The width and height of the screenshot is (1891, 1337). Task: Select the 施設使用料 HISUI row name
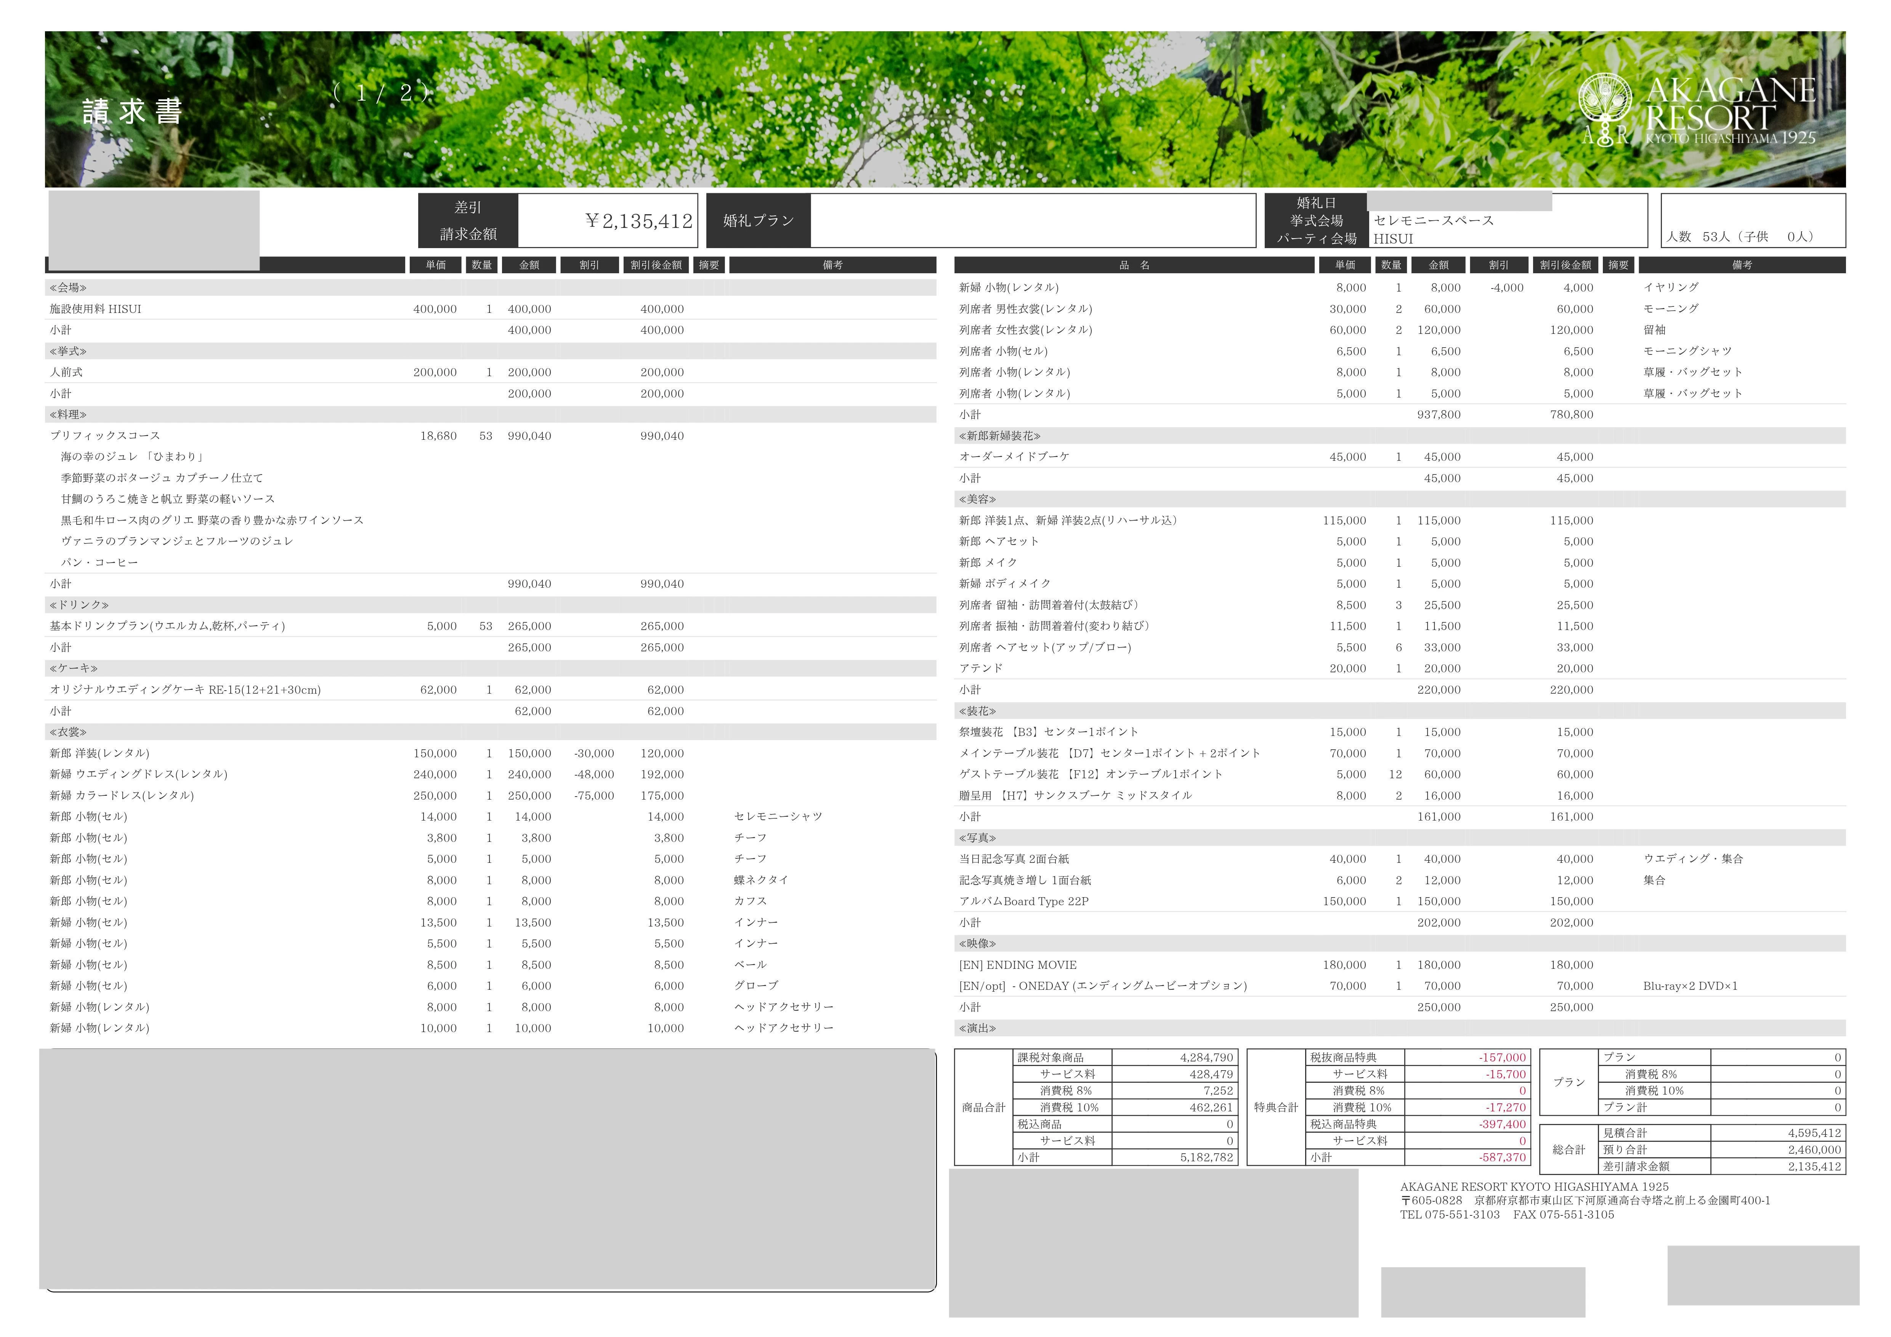(96, 309)
